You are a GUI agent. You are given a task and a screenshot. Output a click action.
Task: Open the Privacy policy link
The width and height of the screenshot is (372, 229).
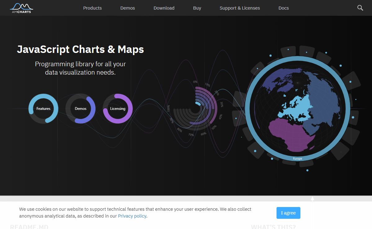(132, 216)
